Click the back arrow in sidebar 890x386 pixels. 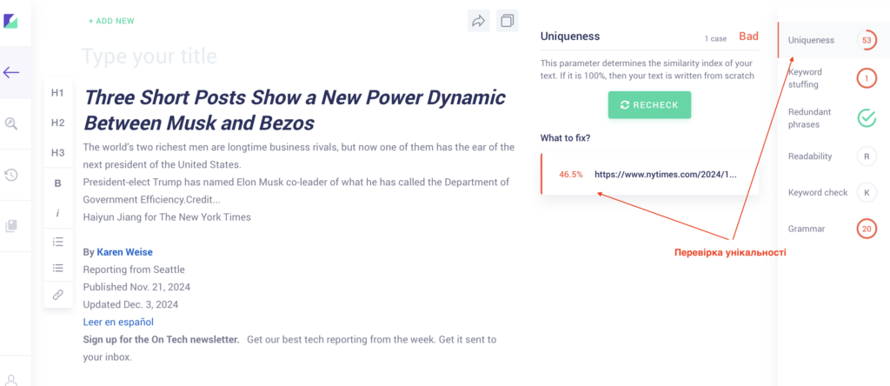tap(12, 72)
